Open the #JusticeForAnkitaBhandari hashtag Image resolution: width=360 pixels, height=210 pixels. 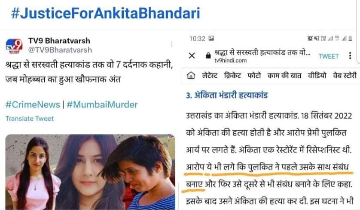[x=106, y=13]
